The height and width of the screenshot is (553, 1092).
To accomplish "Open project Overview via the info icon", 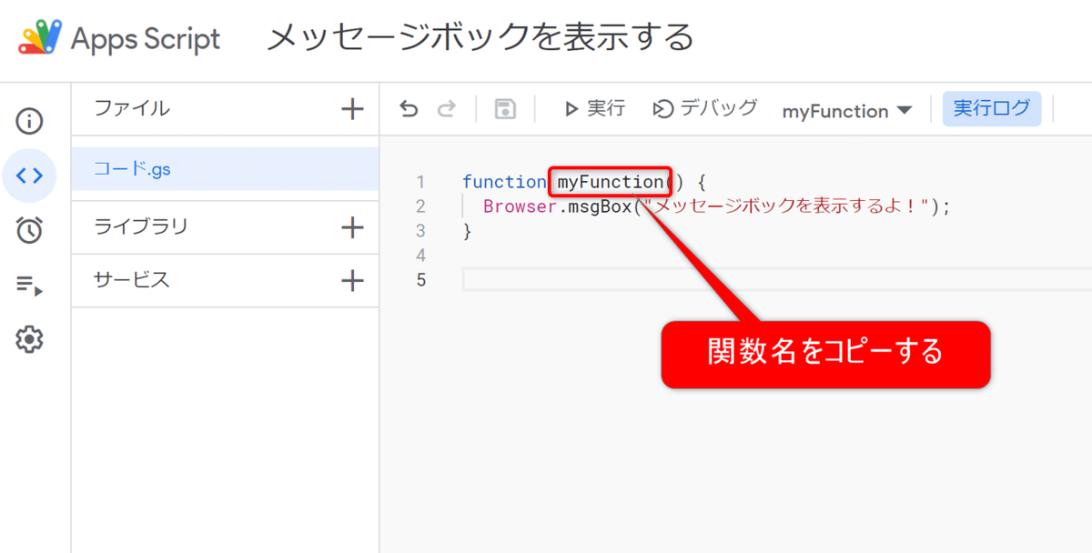I will [30, 120].
